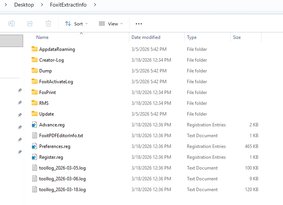The height and width of the screenshot is (205, 283).
Task: Open the See more ellipsis menu
Action: point(138,24)
